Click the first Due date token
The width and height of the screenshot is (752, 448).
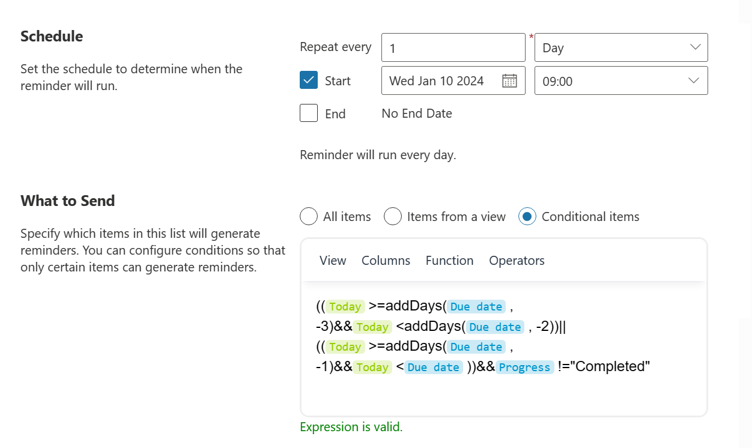pos(476,307)
